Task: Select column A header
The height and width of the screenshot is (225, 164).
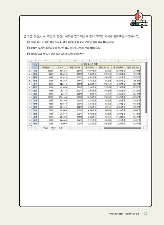Action: click(x=35, y=61)
